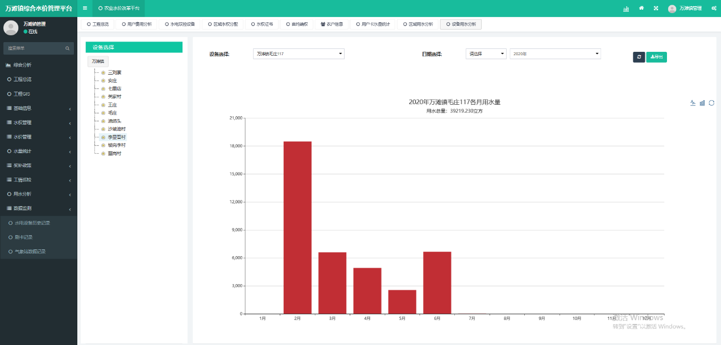Open settings gears icon in top-right corner
Viewport: 721px width, 345px height.
click(714, 9)
